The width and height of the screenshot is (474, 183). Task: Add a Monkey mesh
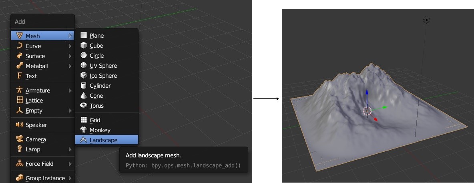[x=107, y=130]
